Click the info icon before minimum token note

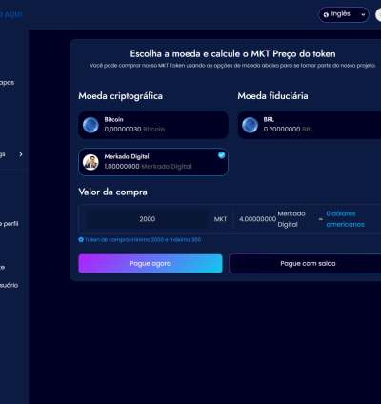pyautogui.click(x=81, y=239)
